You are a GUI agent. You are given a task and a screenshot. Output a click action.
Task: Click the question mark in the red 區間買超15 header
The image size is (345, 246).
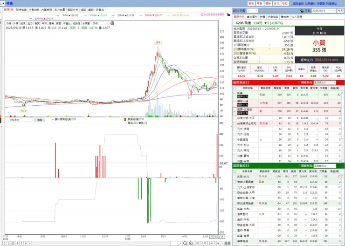tap(299, 82)
